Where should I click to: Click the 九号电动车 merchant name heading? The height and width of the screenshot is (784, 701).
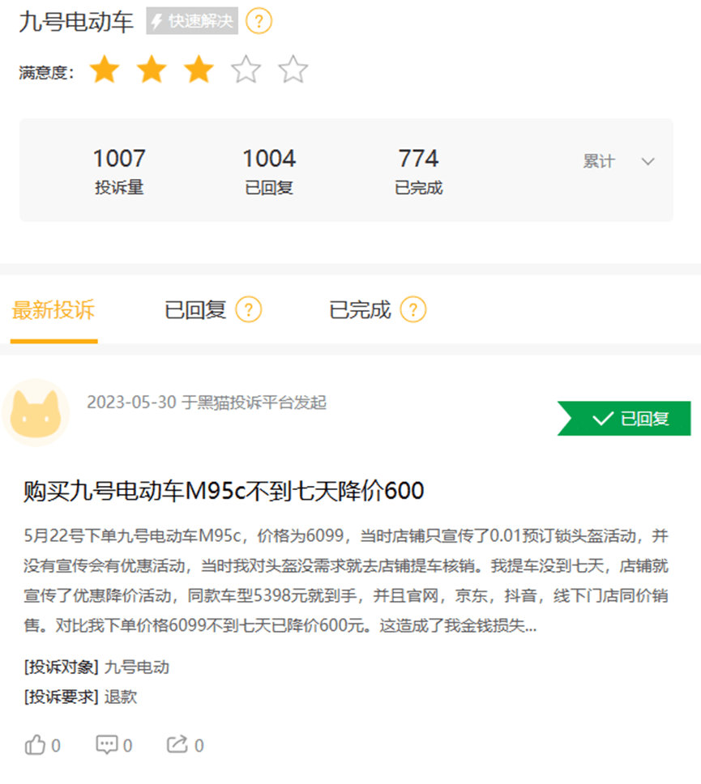tap(76, 22)
